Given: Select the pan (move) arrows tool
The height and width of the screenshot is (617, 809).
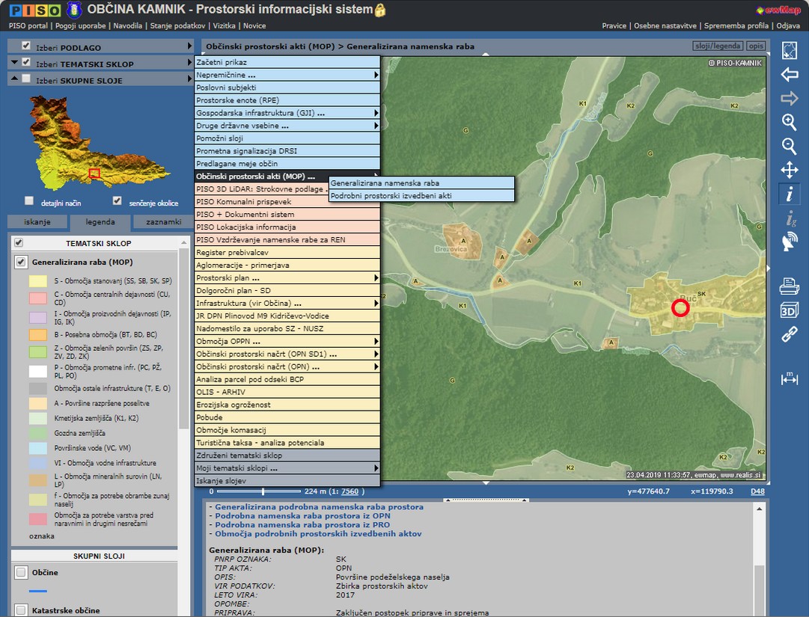Looking at the screenshot, I should (x=789, y=170).
